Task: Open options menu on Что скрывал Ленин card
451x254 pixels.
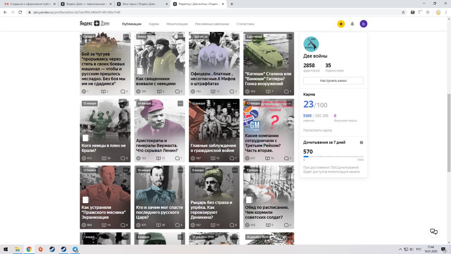Action: [x=180, y=103]
